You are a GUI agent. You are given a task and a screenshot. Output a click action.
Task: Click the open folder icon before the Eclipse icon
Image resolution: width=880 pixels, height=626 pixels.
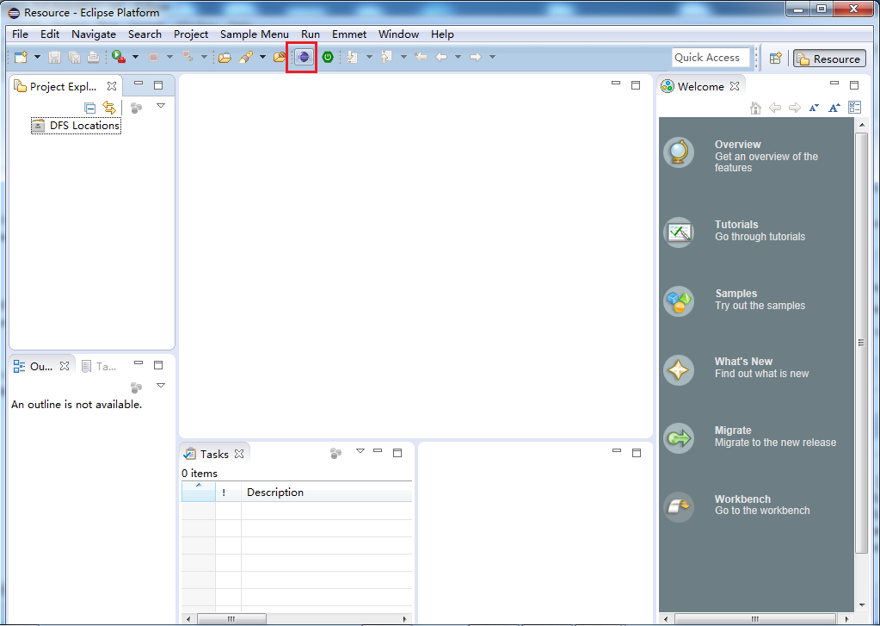click(280, 57)
